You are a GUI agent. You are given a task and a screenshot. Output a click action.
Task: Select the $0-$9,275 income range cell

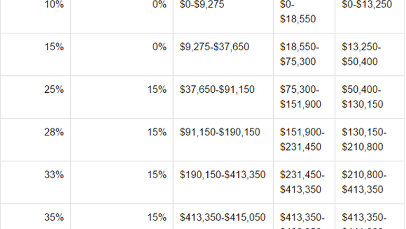tap(223, 16)
